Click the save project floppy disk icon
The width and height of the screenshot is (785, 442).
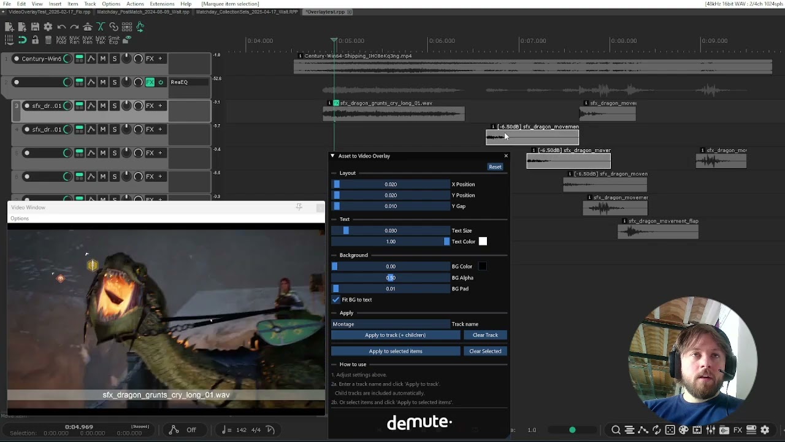(35, 27)
